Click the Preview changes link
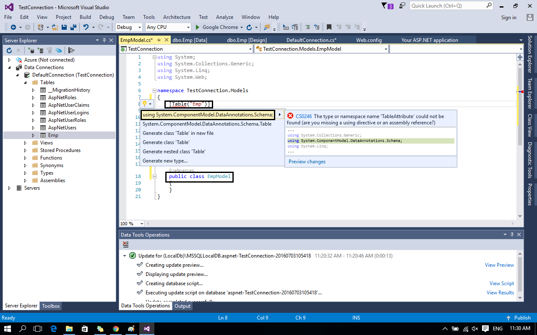Viewport: 537px width, 335px height. pyautogui.click(x=307, y=162)
